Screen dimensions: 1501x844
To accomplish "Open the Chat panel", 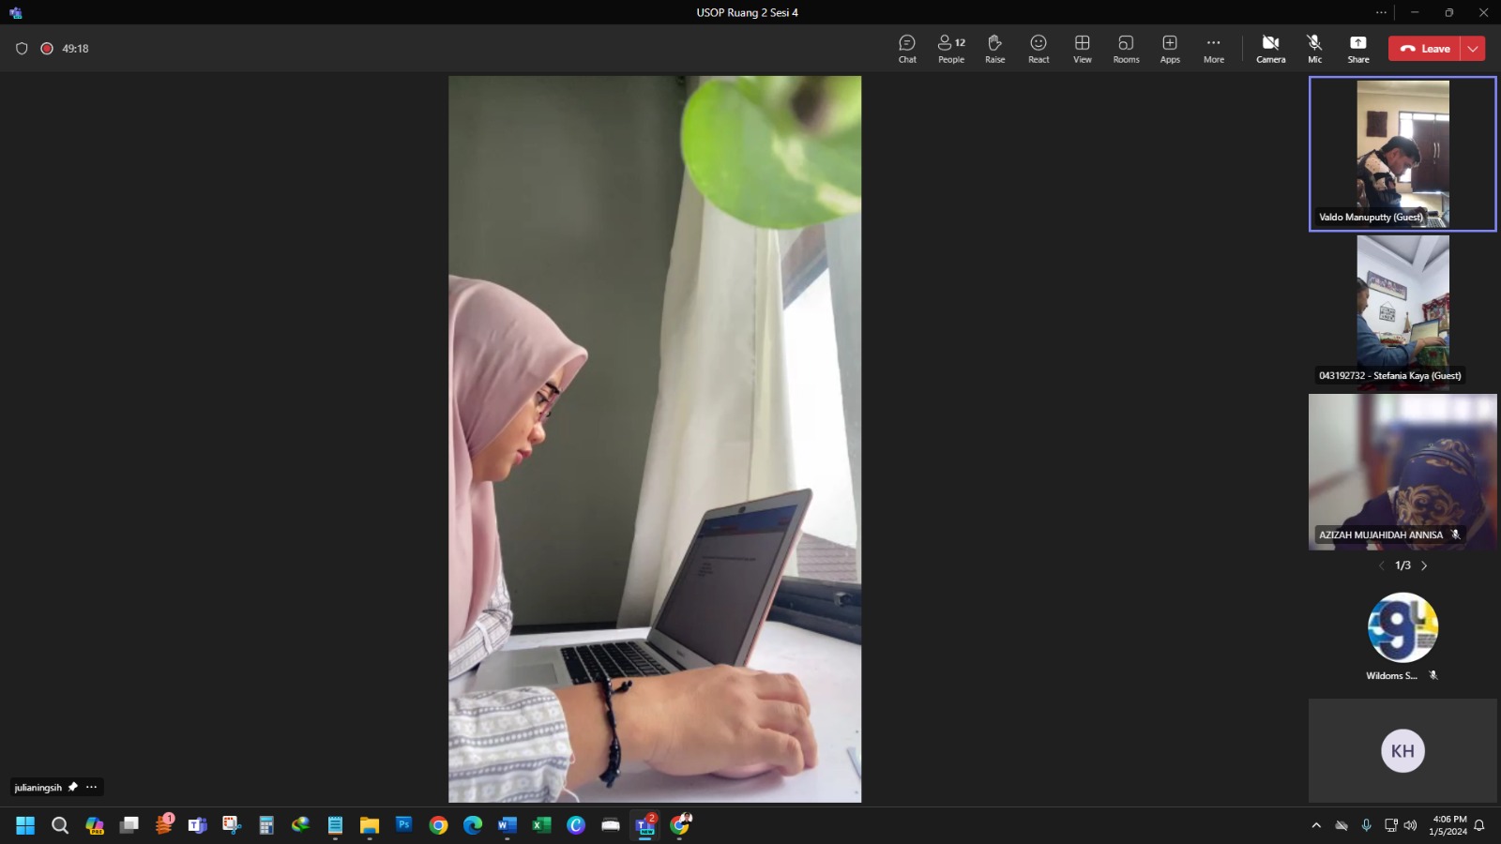I will tap(906, 49).
